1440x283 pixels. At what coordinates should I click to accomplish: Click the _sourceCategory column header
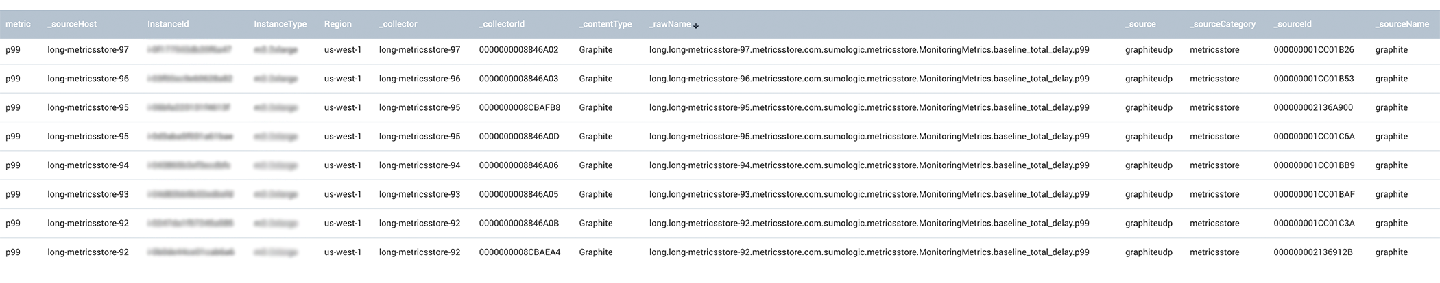[1223, 24]
